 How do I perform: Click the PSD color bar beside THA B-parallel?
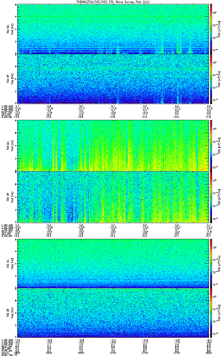[211, 79]
